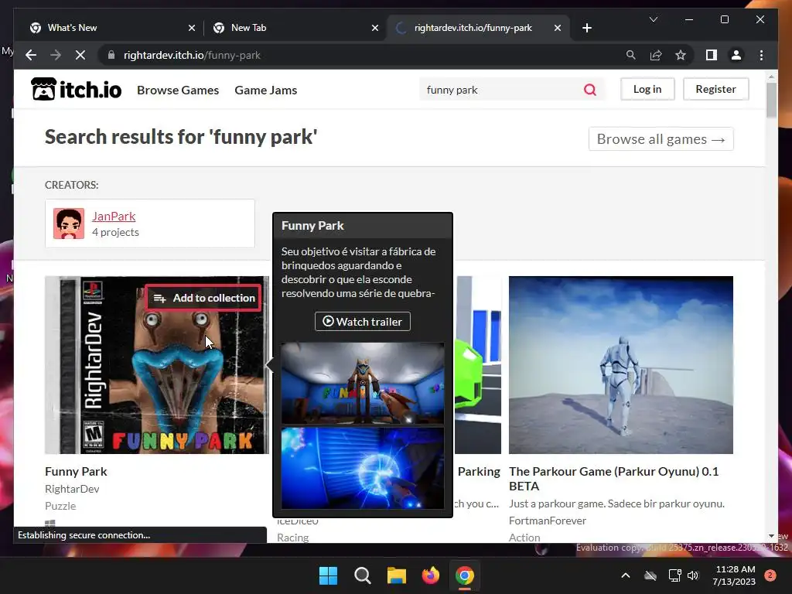Open File Explorer from taskbar
Image resolution: width=792 pixels, height=594 pixels.
point(397,575)
